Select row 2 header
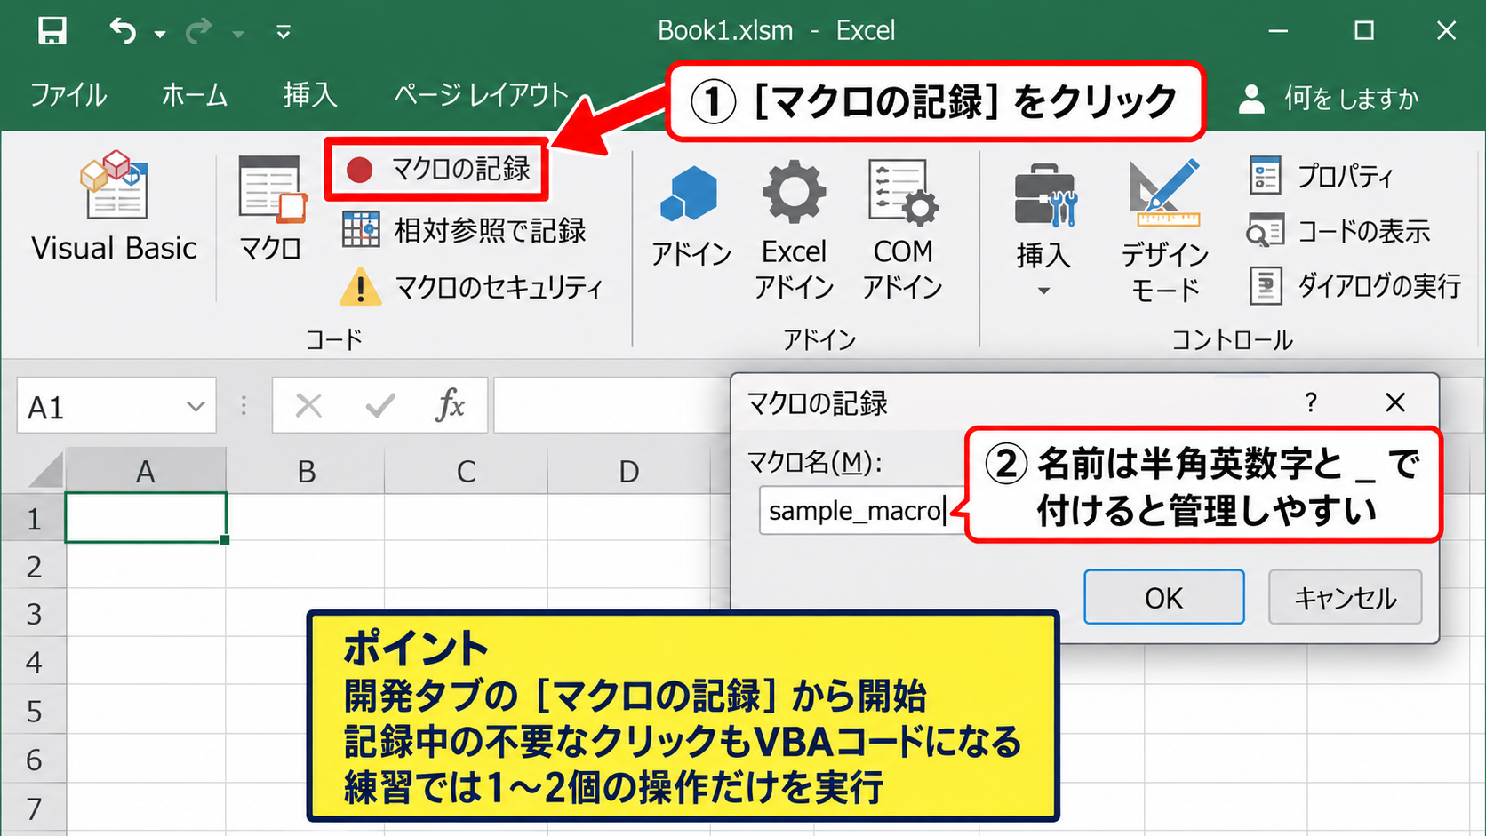The image size is (1486, 836). pos(34,566)
